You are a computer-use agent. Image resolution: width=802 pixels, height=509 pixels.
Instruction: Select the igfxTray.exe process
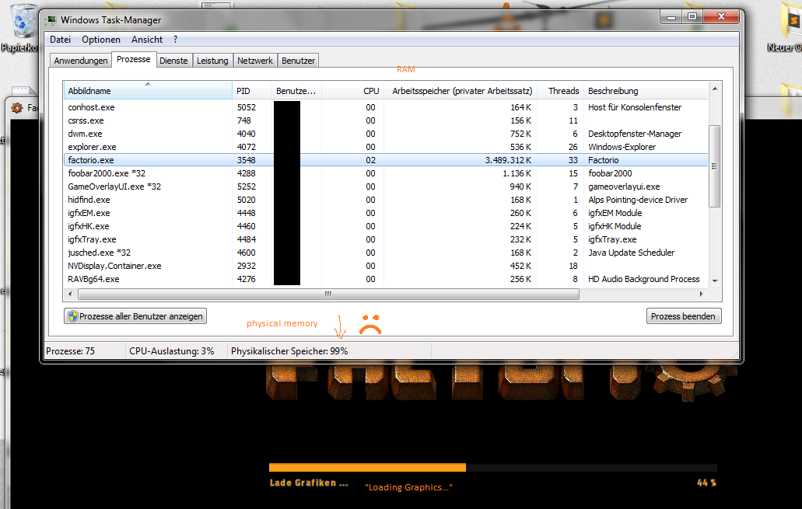(x=386, y=239)
